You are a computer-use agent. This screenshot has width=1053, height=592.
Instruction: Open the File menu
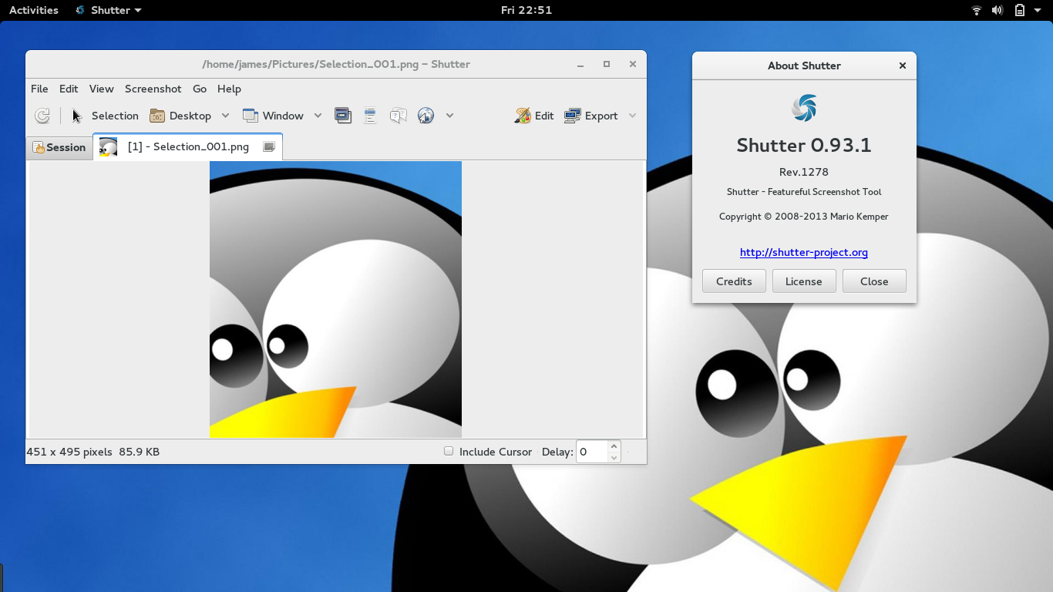point(39,89)
